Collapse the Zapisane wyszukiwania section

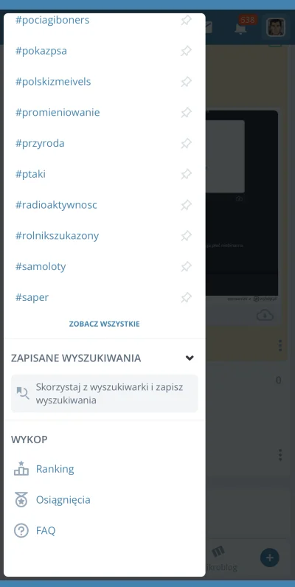click(x=190, y=358)
